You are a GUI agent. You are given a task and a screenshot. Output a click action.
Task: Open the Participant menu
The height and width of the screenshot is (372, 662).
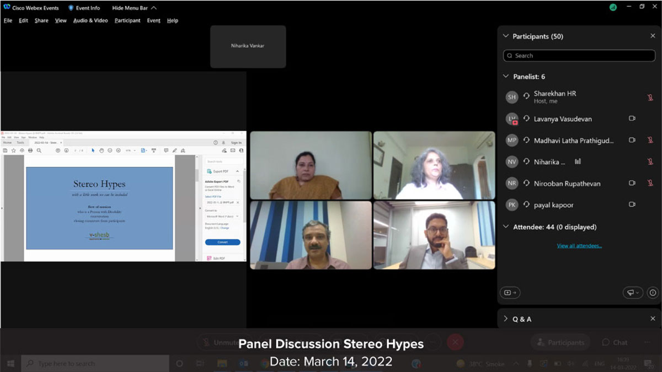point(127,20)
